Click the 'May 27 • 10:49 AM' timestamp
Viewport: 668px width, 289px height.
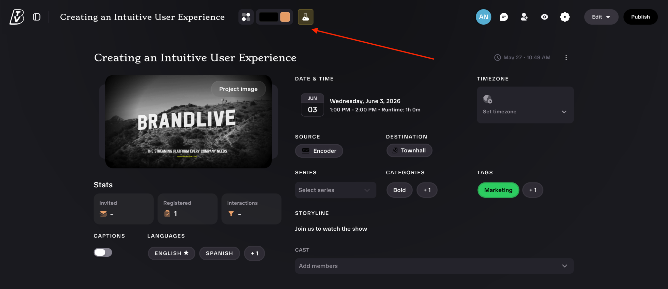tap(527, 58)
